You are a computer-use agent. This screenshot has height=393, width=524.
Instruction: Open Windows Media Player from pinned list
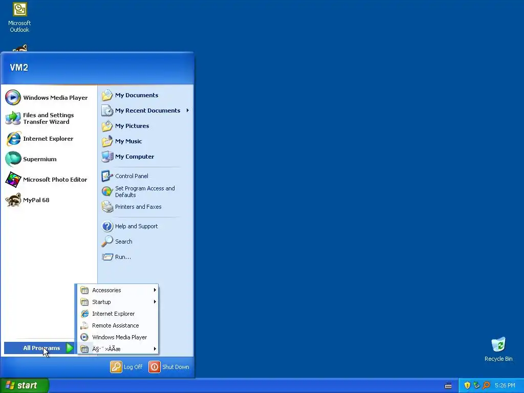pyautogui.click(x=49, y=98)
